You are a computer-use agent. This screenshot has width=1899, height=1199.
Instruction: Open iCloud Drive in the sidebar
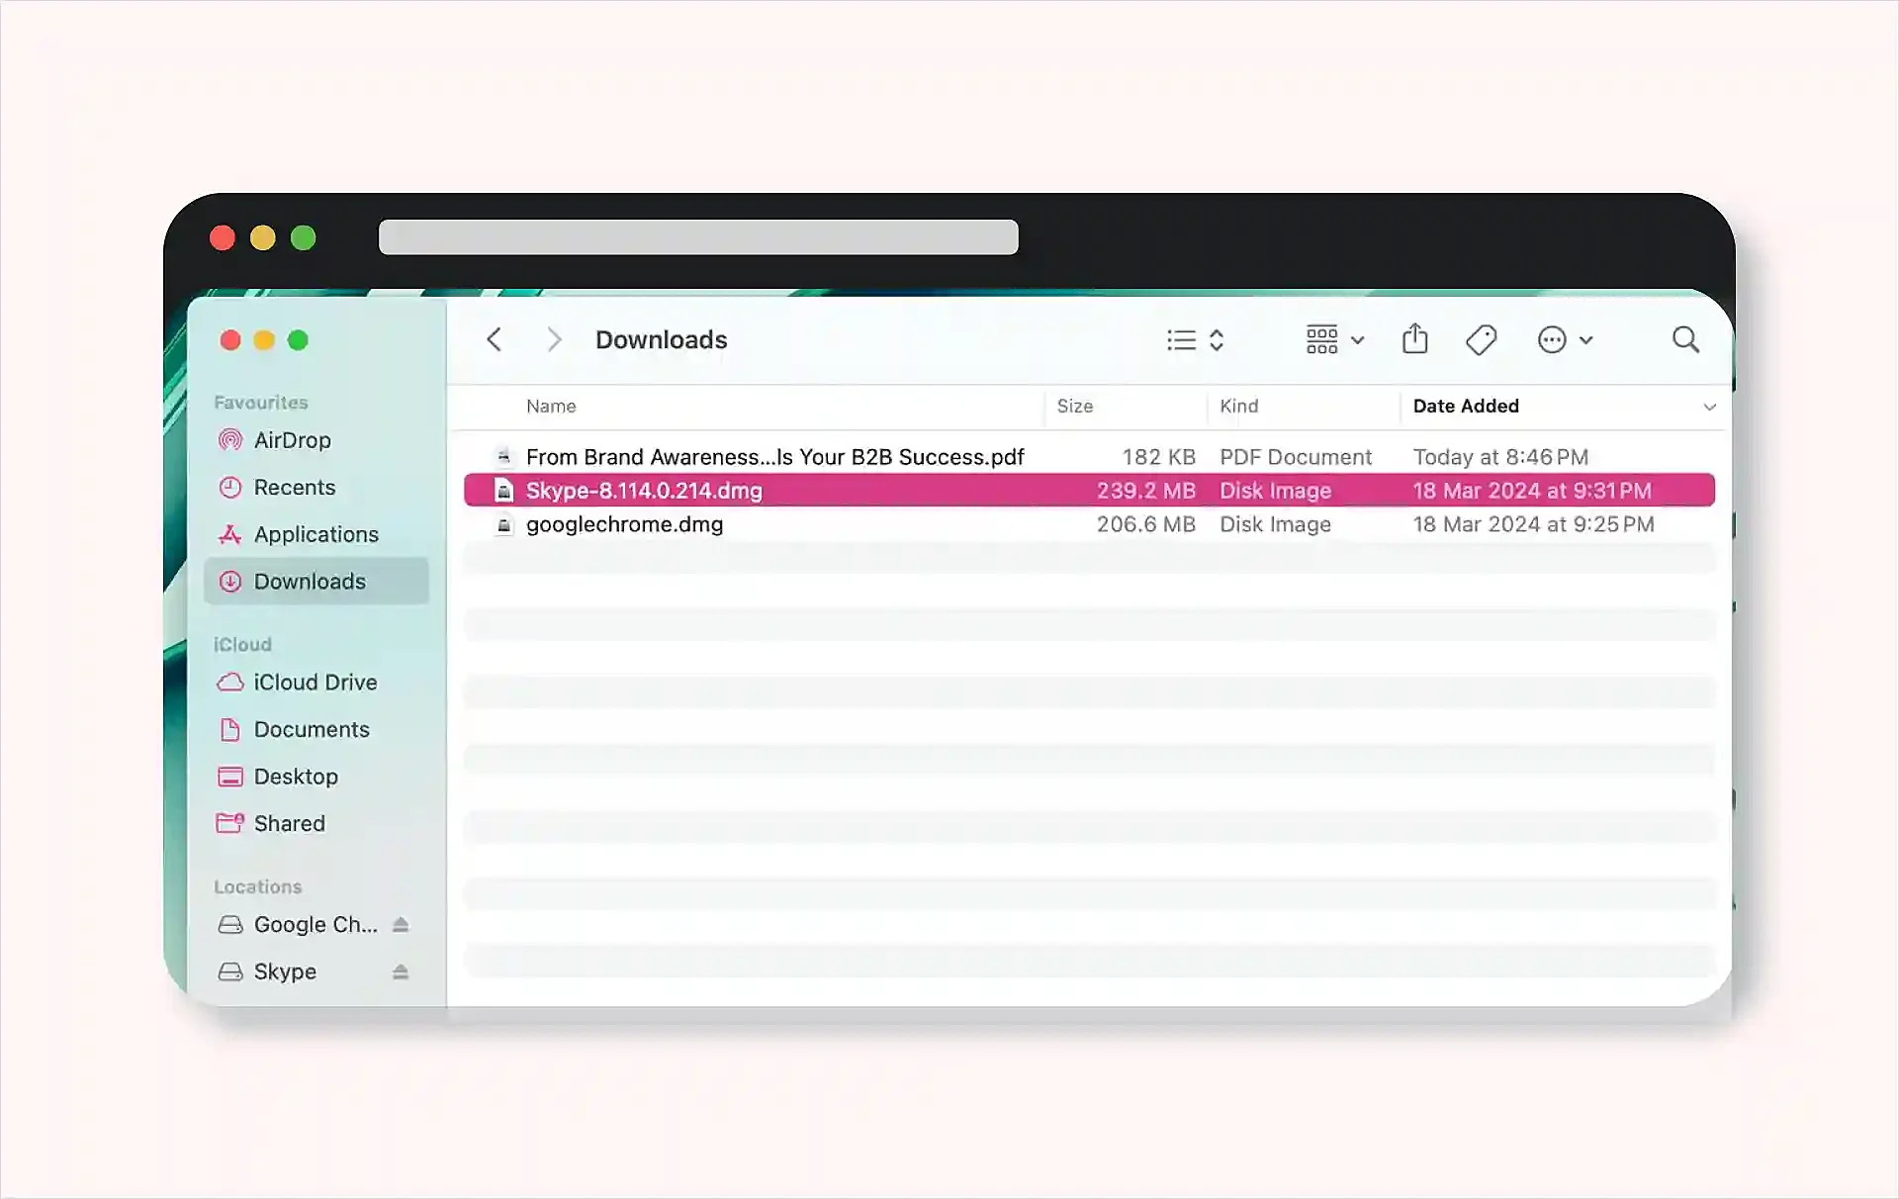[316, 683]
